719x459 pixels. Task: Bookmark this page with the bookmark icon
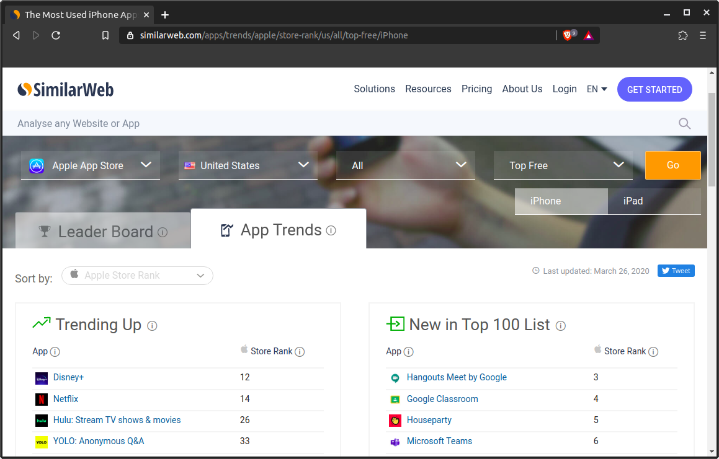tap(105, 35)
